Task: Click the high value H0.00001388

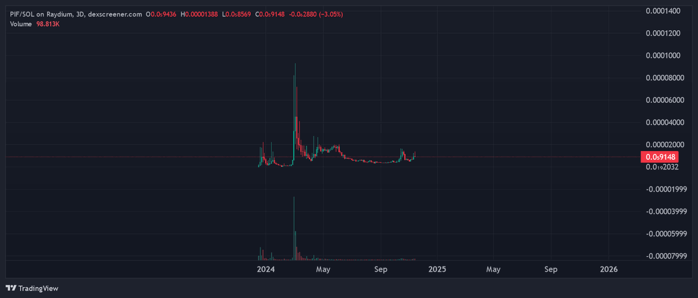Action: [200, 14]
